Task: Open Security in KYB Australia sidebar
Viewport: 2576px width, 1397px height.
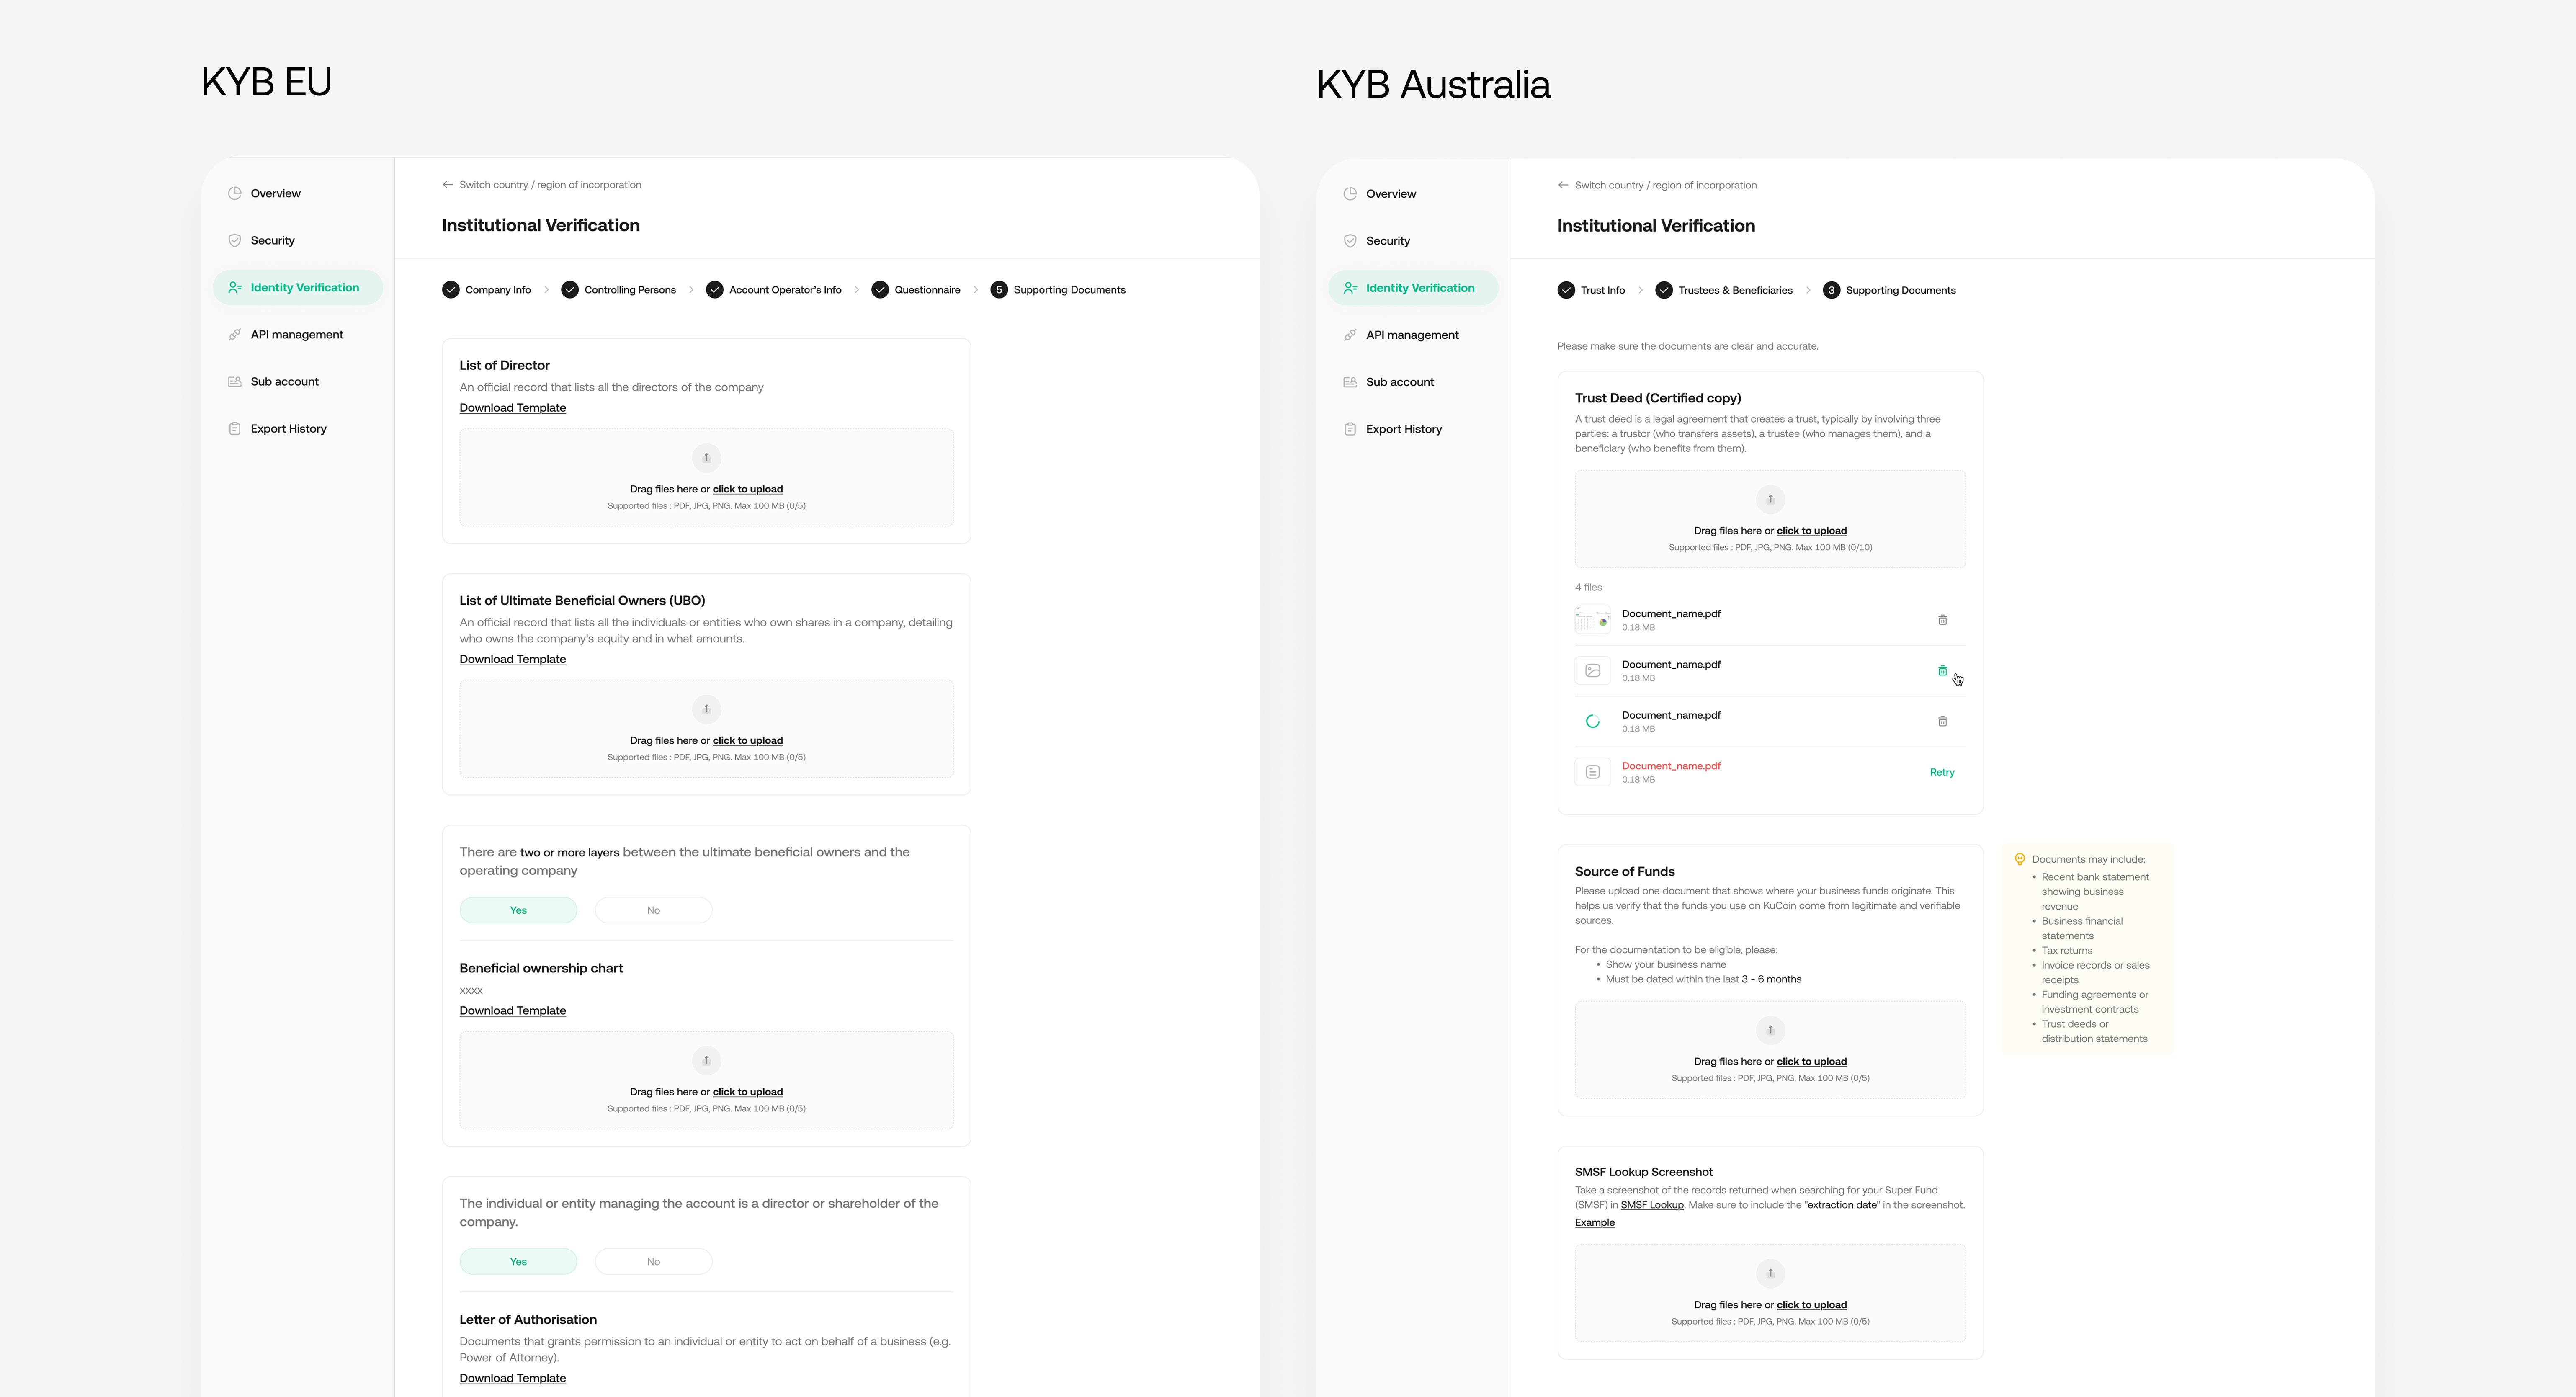Action: [x=1413, y=241]
